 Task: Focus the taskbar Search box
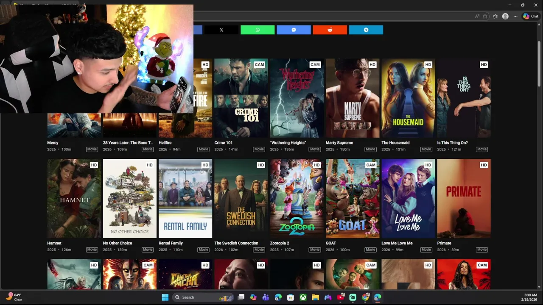click(x=204, y=297)
